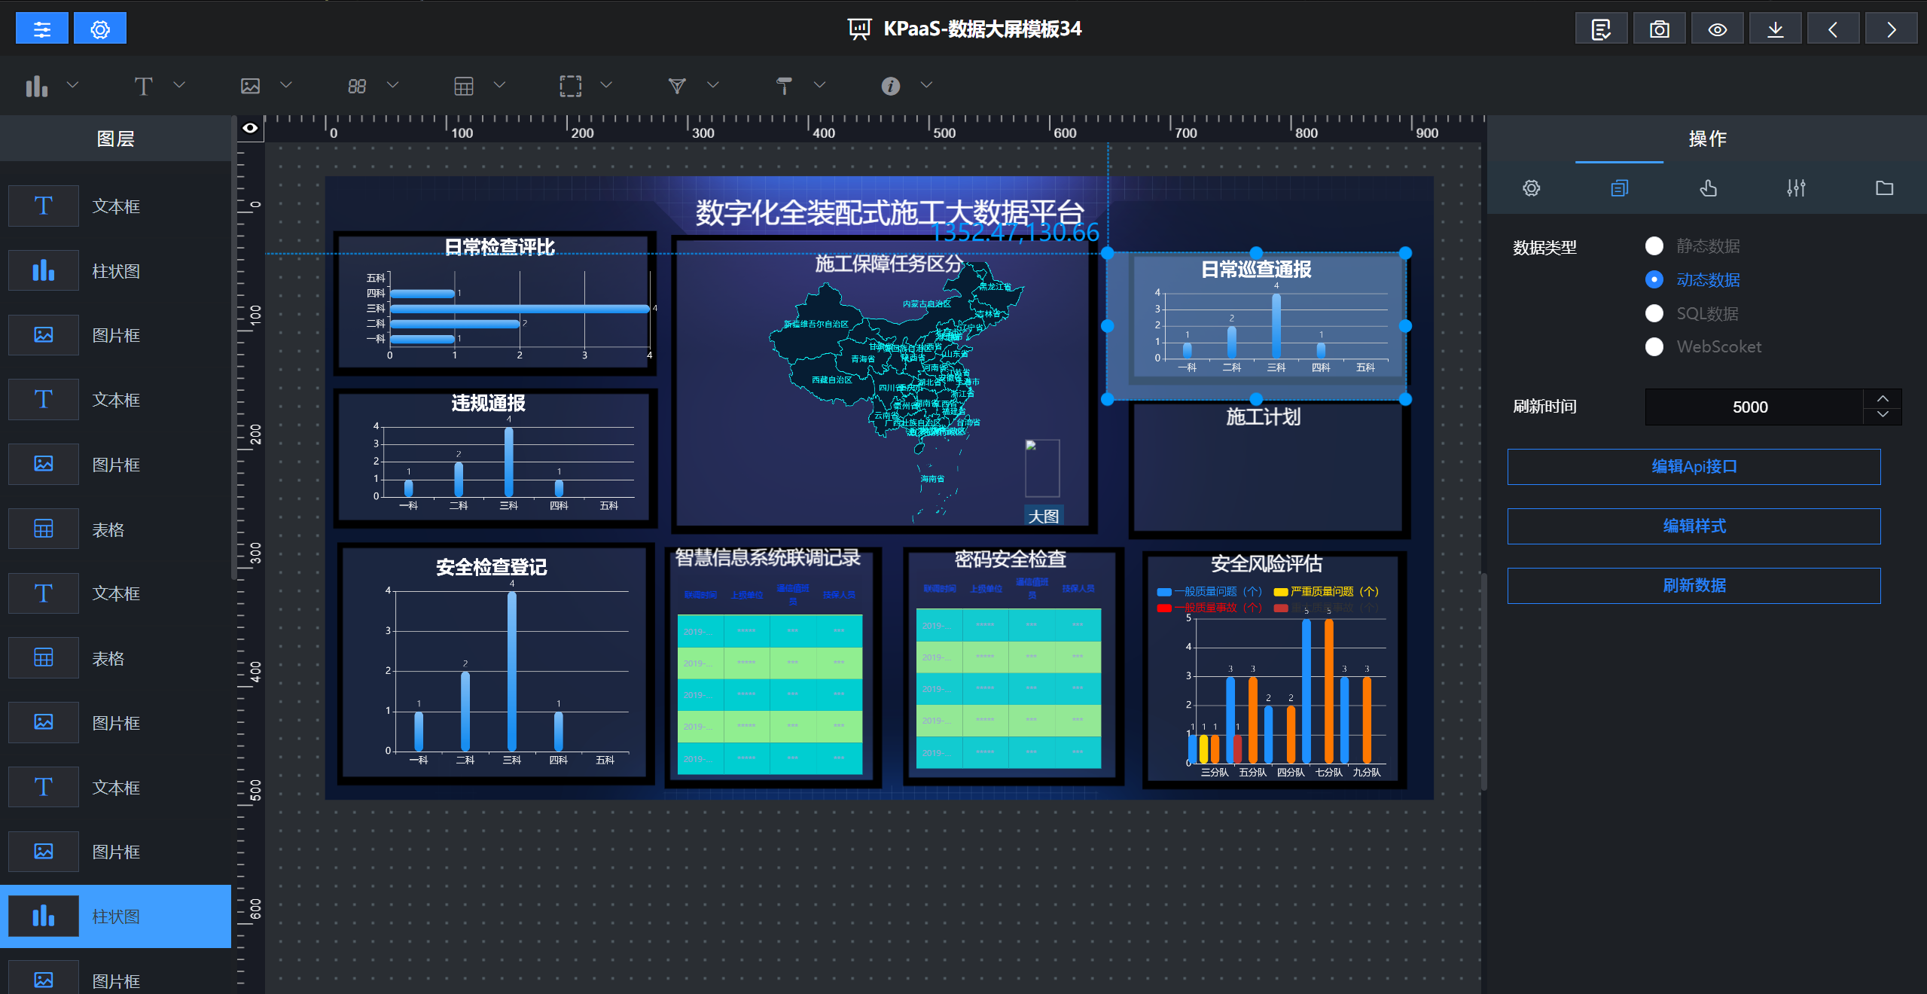The height and width of the screenshot is (994, 1927).
Task: Expand the paint roller tool dropdown
Action: pyautogui.click(x=820, y=85)
